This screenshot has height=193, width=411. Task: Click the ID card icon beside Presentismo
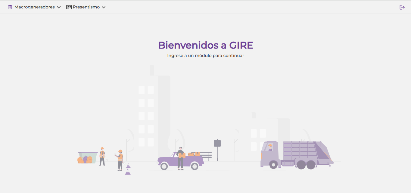coord(69,7)
